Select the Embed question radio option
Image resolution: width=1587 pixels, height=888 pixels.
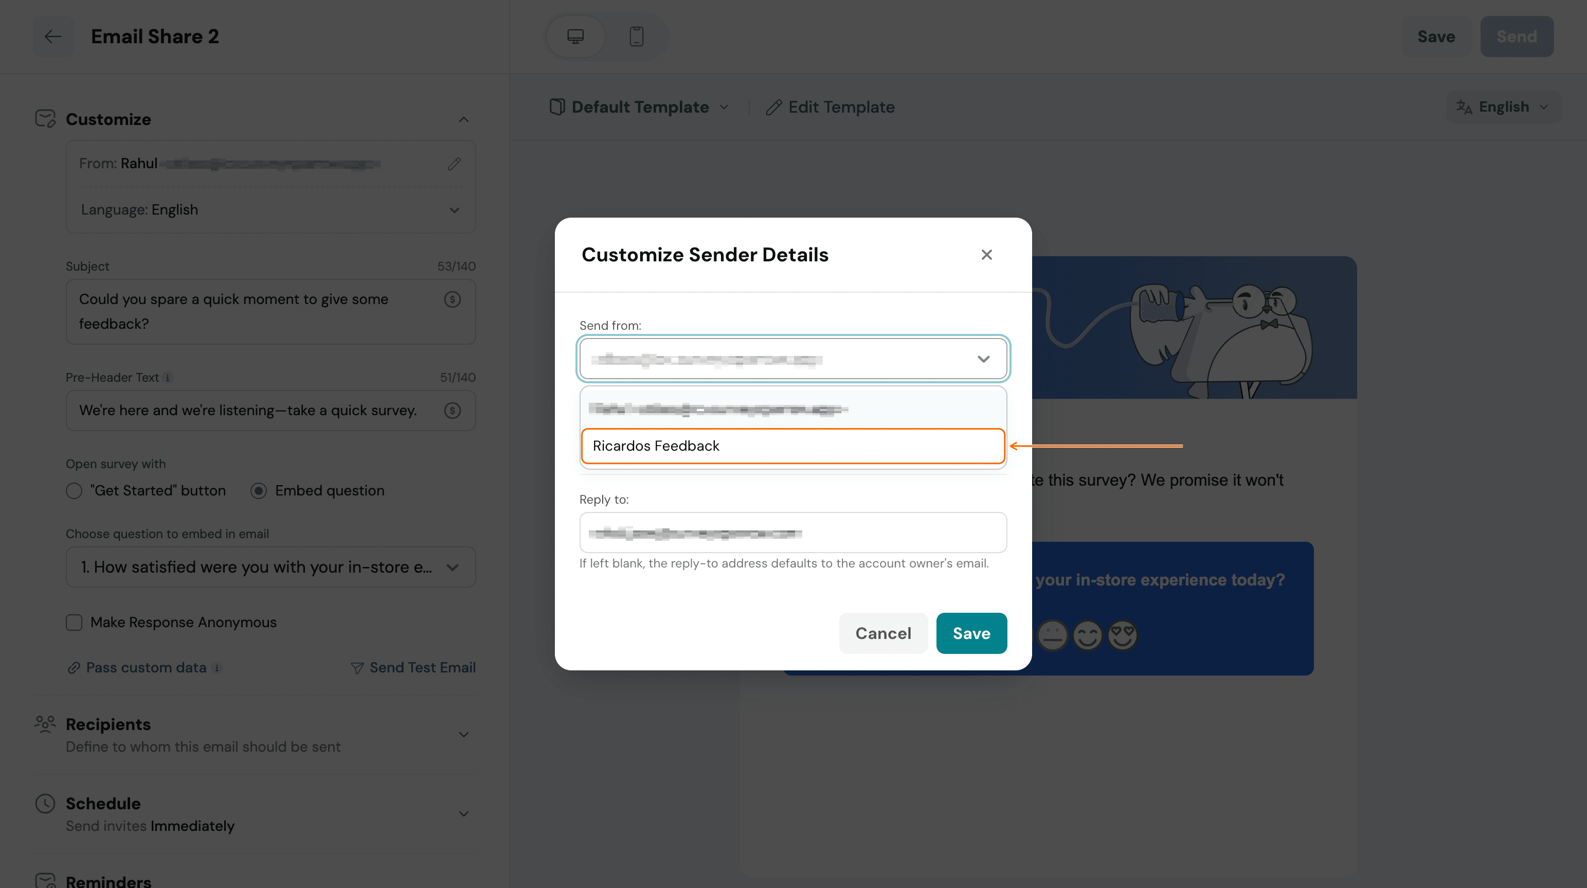coord(259,490)
